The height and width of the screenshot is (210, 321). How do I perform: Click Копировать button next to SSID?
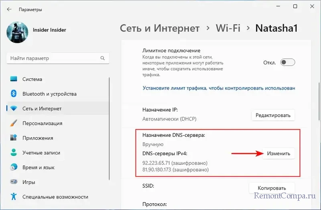(272, 188)
